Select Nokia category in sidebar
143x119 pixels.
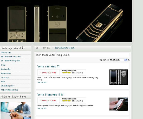(3, 82)
